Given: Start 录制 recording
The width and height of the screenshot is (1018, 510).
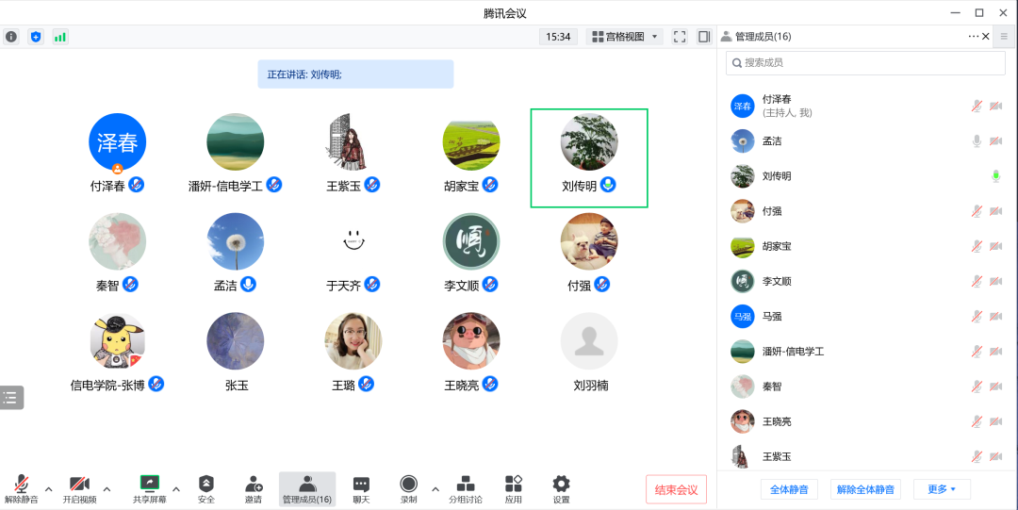Looking at the screenshot, I should coord(408,490).
